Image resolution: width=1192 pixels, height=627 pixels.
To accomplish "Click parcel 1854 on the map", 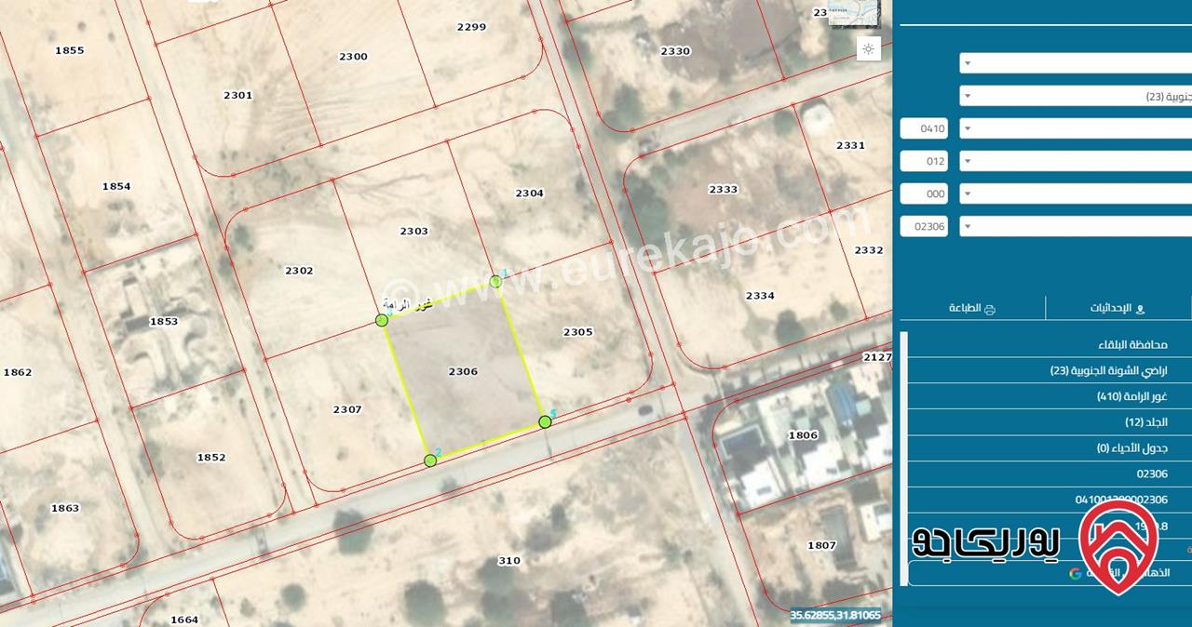I will (x=116, y=186).
